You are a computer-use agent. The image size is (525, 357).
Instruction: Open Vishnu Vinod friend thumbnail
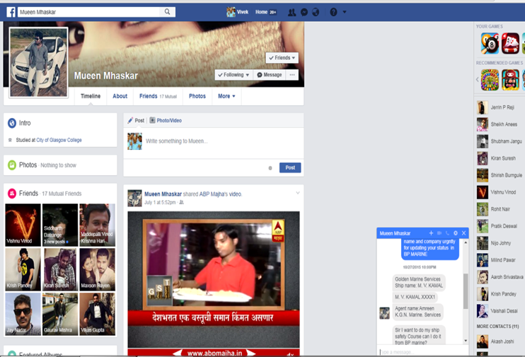pos(23,225)
